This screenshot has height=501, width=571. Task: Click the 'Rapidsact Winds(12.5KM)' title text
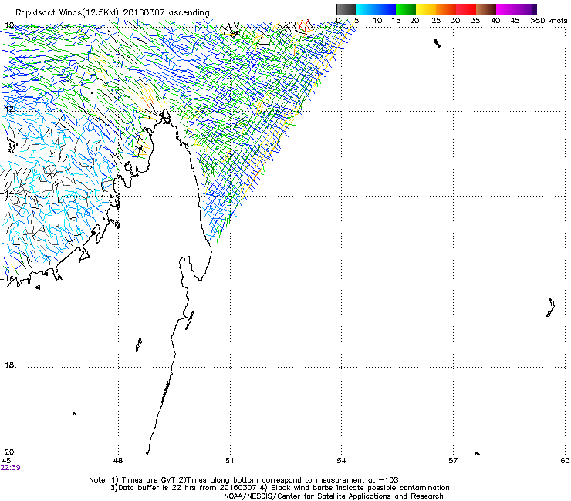click(x=67, y=13)
